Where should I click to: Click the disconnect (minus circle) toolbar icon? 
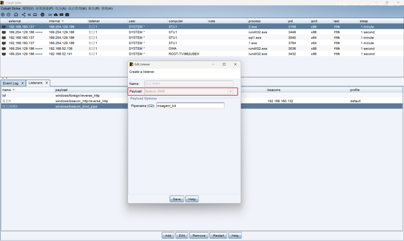click(x=9, y=15)
